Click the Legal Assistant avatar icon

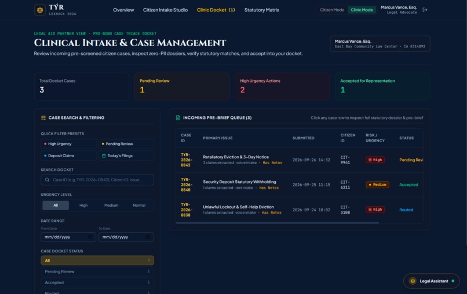coord(413,281)
